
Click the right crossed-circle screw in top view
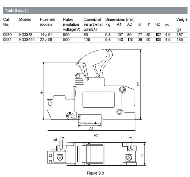pos(129,158)
